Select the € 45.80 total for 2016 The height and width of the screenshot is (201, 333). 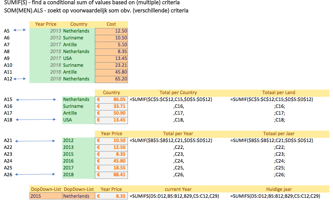(x=111, y=161)
